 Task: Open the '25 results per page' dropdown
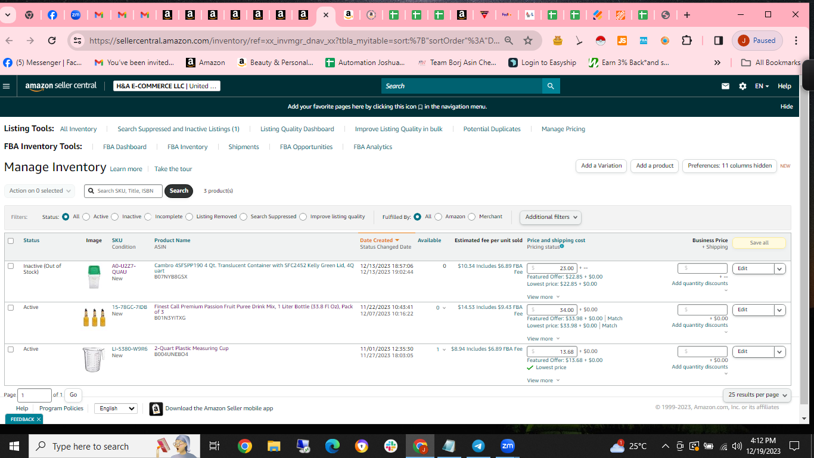click(x=757, y=395)
